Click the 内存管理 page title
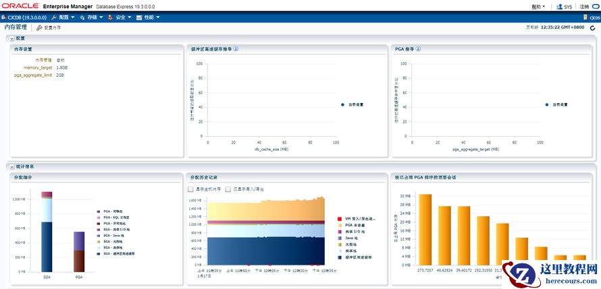 pos(16,28)
